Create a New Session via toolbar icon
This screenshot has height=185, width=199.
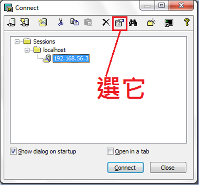coord(43,22)
